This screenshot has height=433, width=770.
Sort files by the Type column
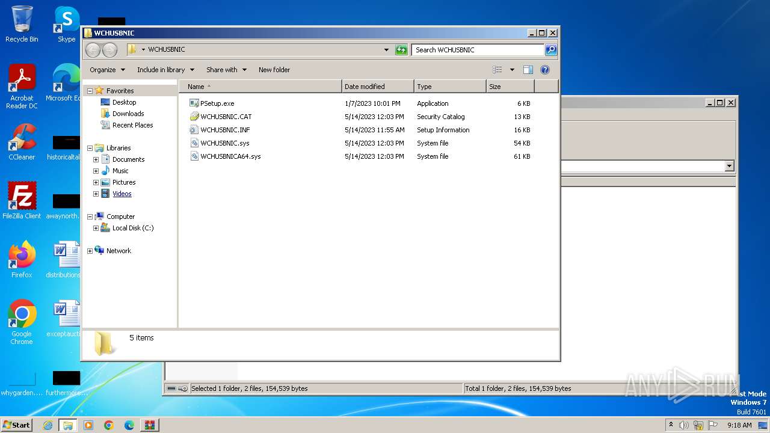pos(450,87)
